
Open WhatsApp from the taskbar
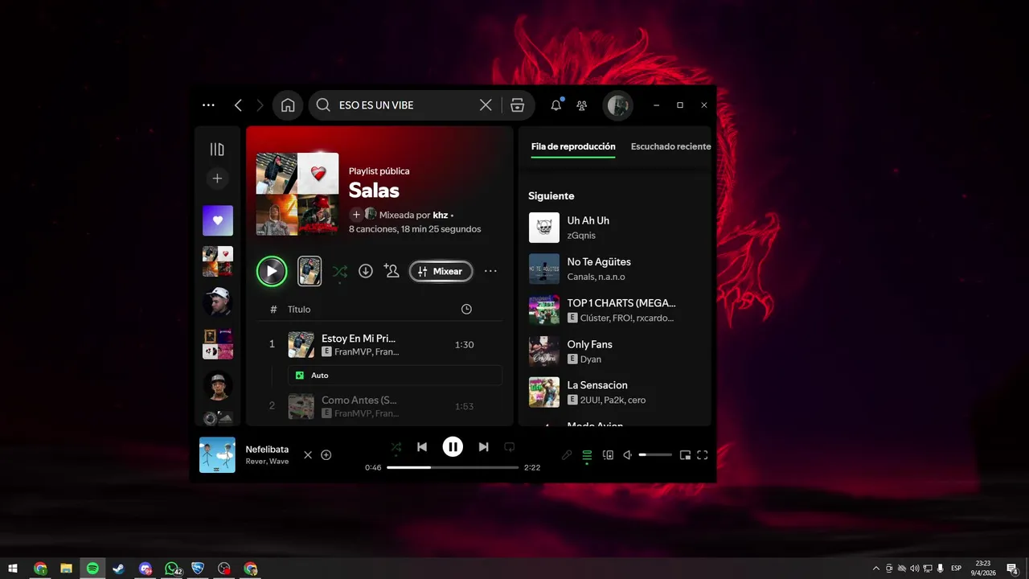[x=171, y=569]
